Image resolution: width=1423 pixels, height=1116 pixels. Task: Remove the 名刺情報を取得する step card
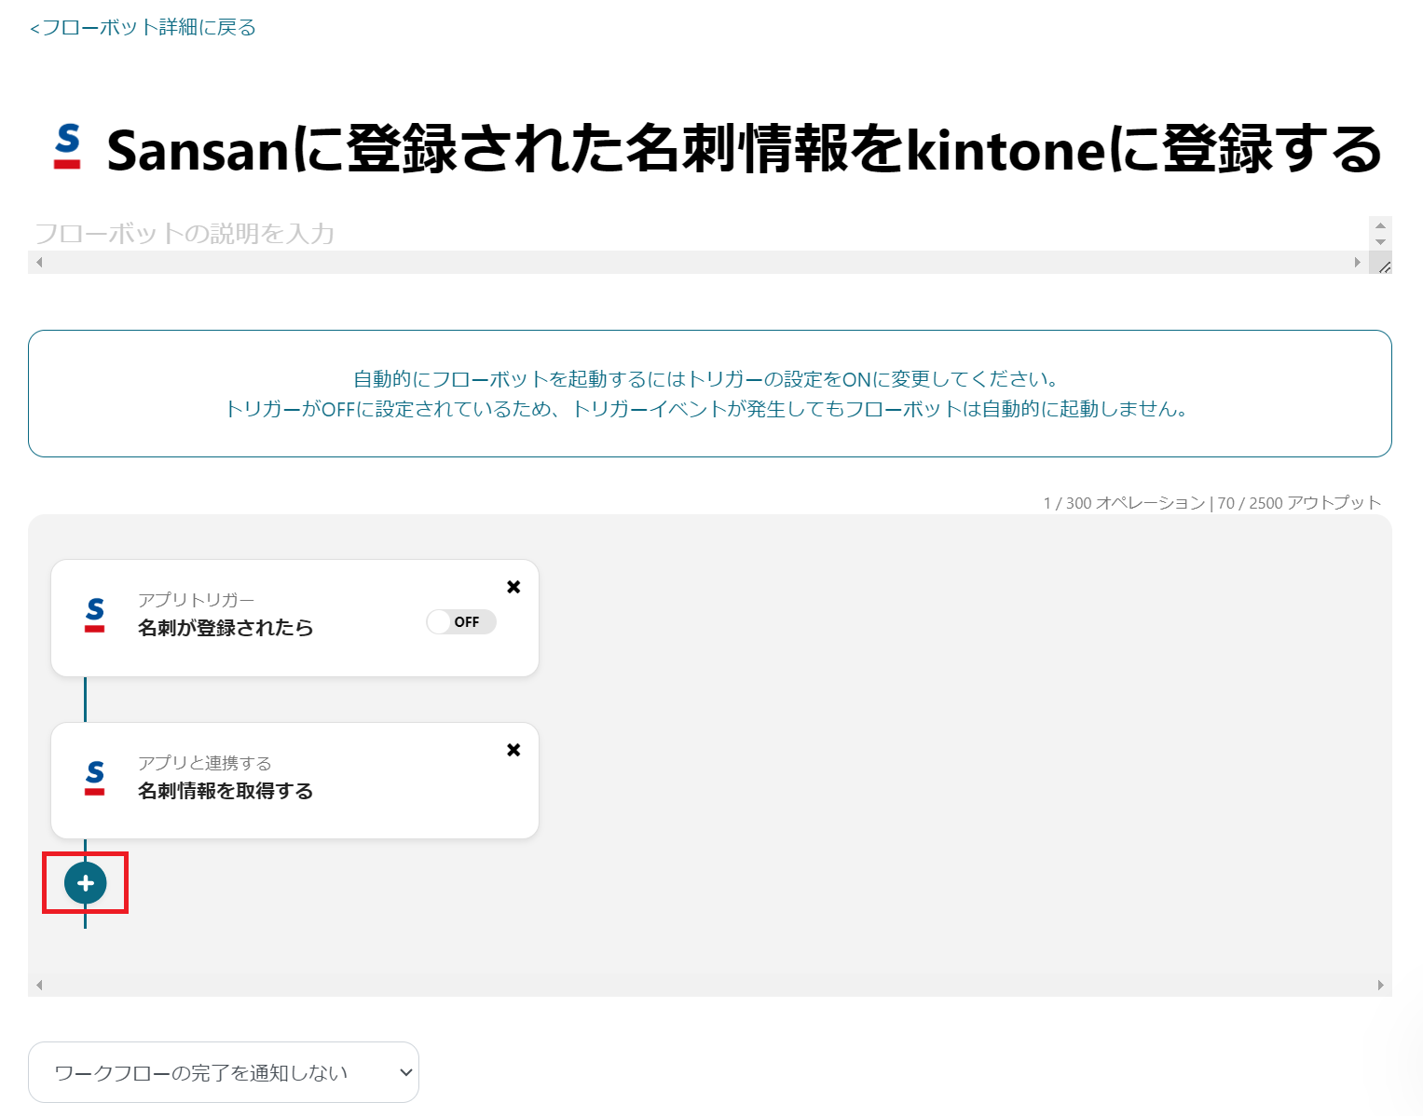[513, 750]
